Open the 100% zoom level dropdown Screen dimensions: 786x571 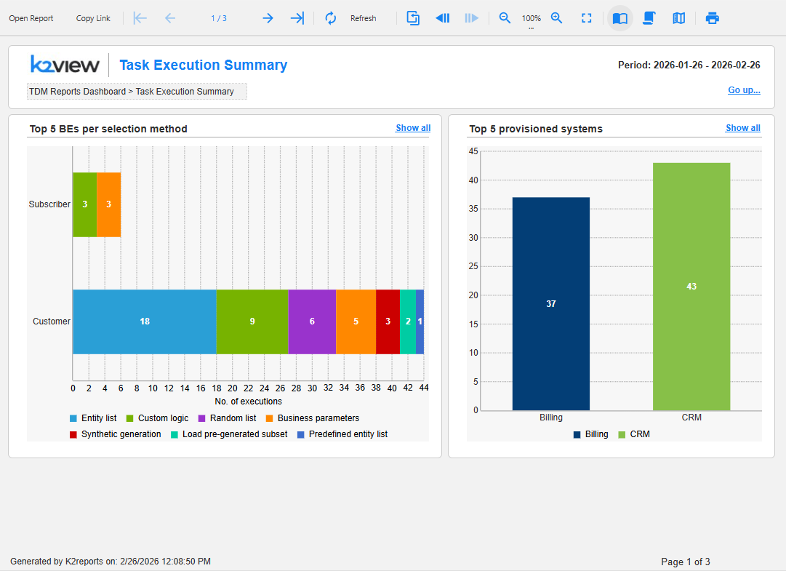pyautogui.click(x=532, y=19)
